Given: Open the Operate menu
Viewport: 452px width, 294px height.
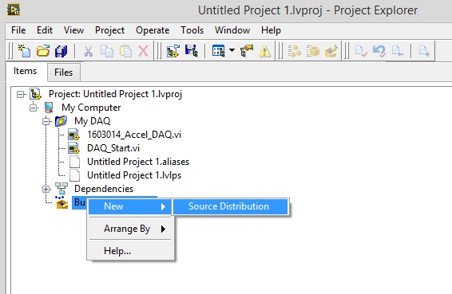Looking at the screenshot, I should 153,30.
